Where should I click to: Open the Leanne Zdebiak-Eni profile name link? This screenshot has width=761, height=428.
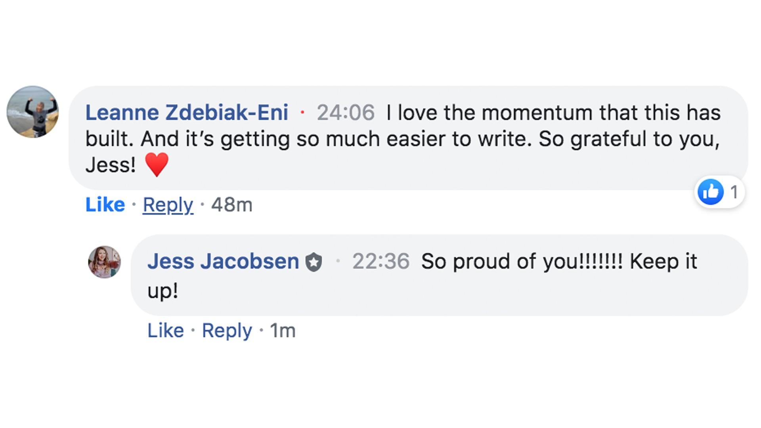tap(187, 113)
